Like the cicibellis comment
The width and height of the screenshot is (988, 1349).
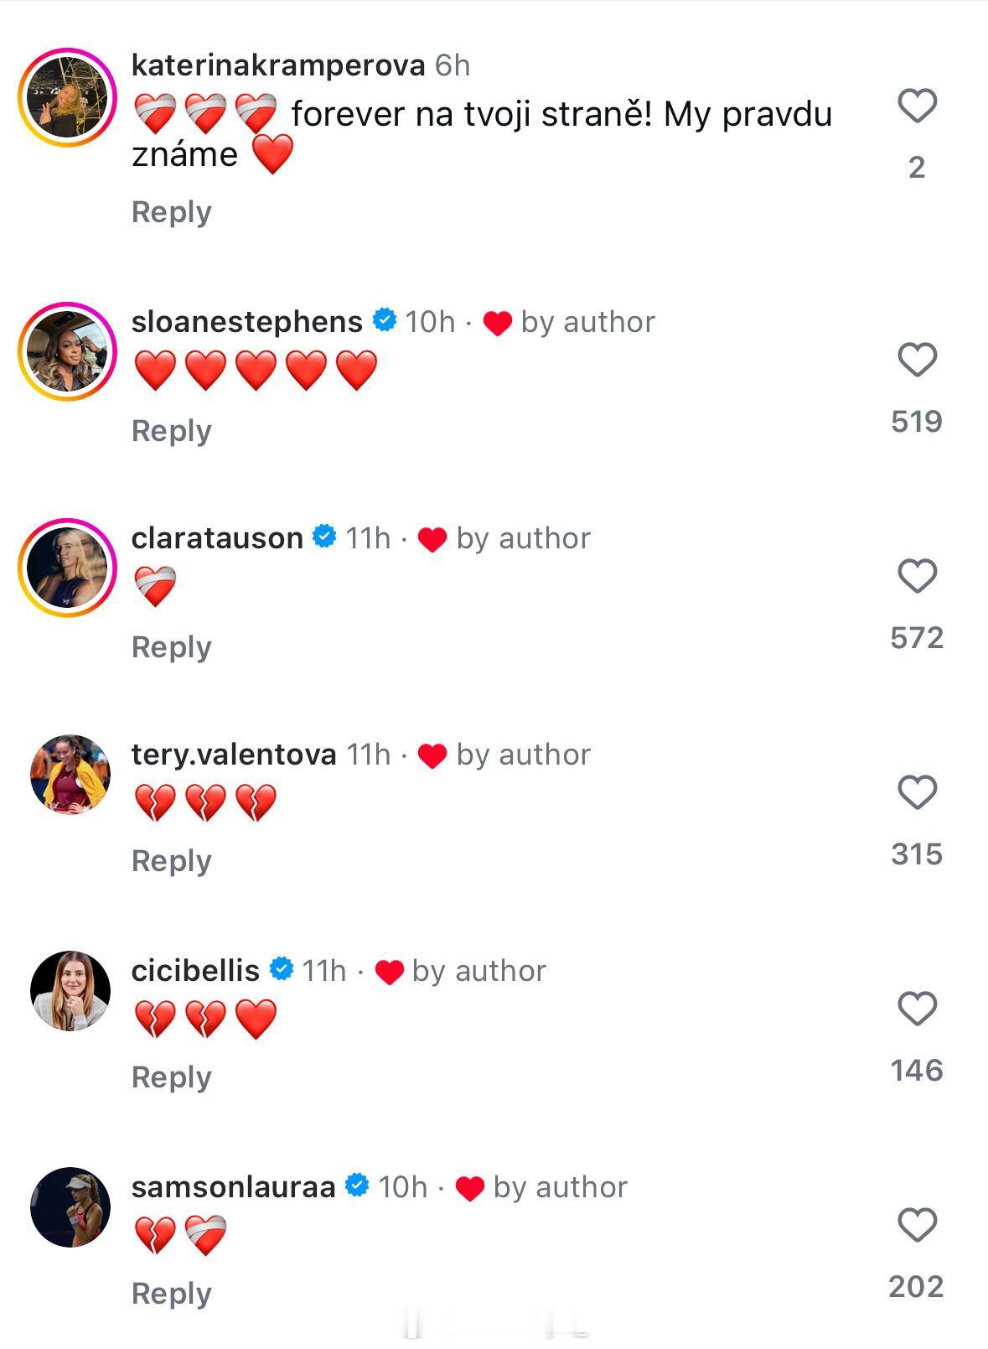click(x=917, y=1009)
